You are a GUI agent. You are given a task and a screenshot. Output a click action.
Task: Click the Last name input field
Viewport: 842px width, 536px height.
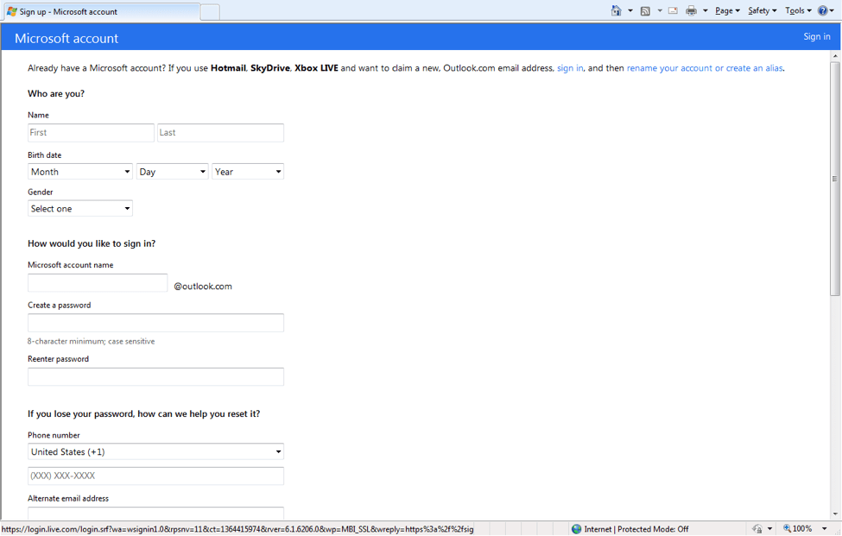coord(220,133)
